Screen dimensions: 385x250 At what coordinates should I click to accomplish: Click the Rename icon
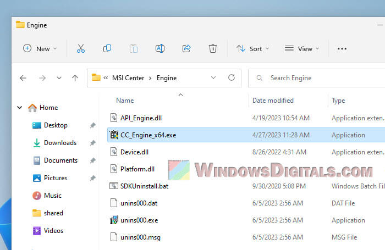(x=160, y=48)
